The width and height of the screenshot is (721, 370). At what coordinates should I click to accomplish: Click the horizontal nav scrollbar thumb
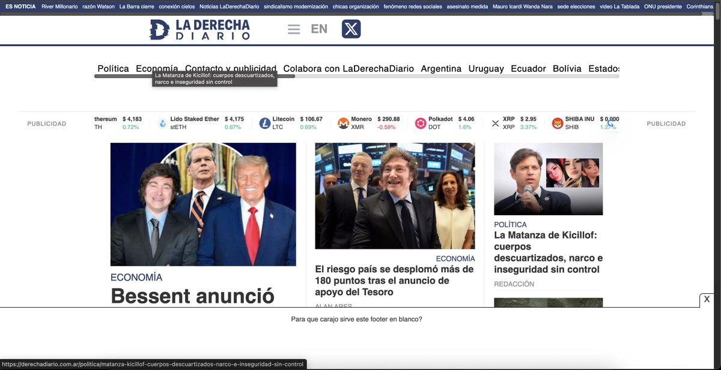pos(195,76)
